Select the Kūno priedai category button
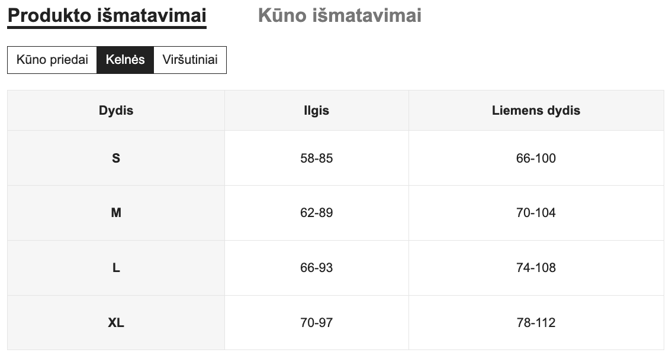The height and width of the screenshot is (356, 669). [x=52, y=60]
